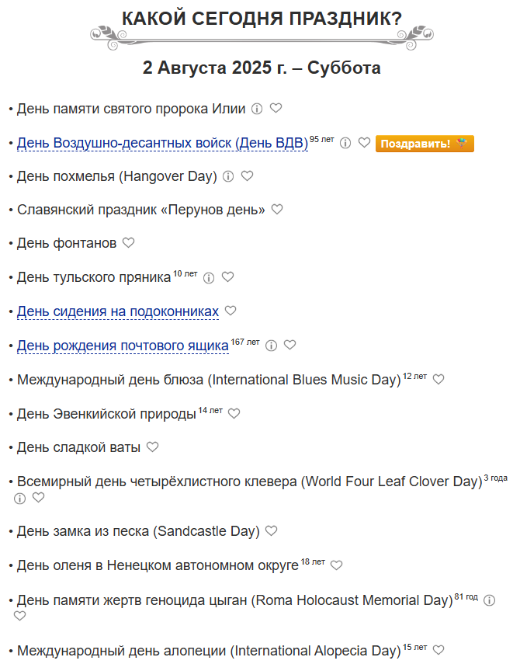View info about День тульского пряника
This screenshot has width=520, height=664.
click(209, 278)
